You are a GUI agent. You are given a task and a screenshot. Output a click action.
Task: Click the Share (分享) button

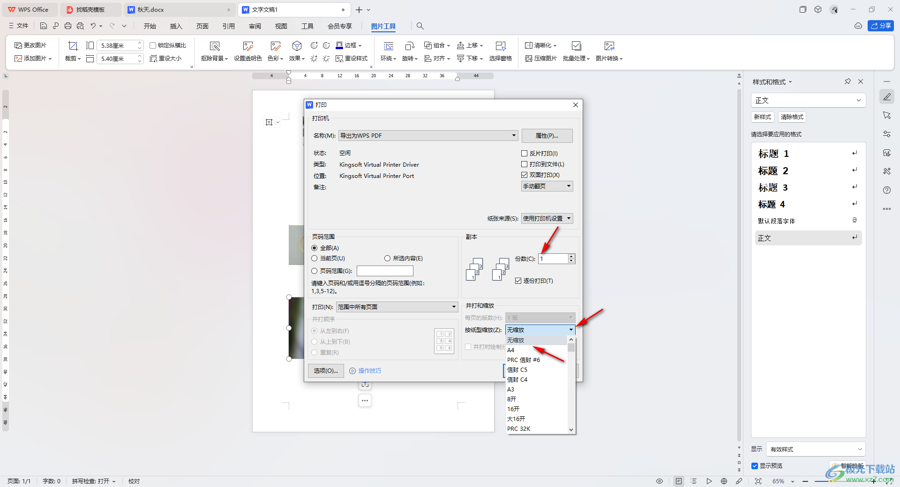881,26
